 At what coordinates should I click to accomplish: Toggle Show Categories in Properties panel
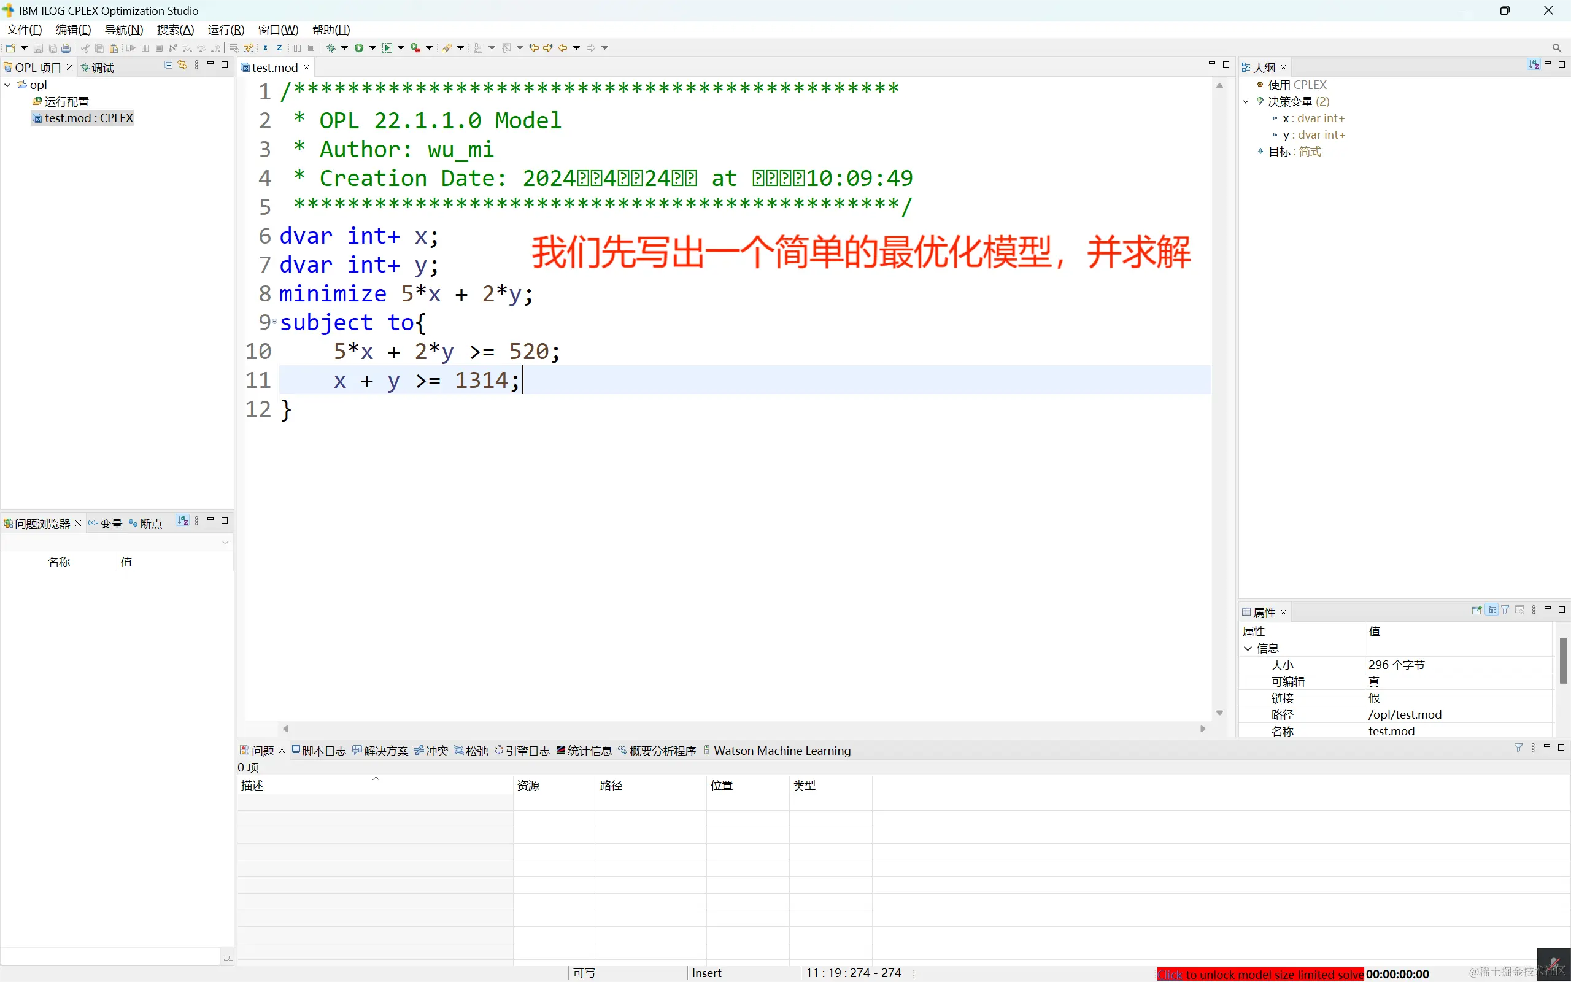[1491, 610]
